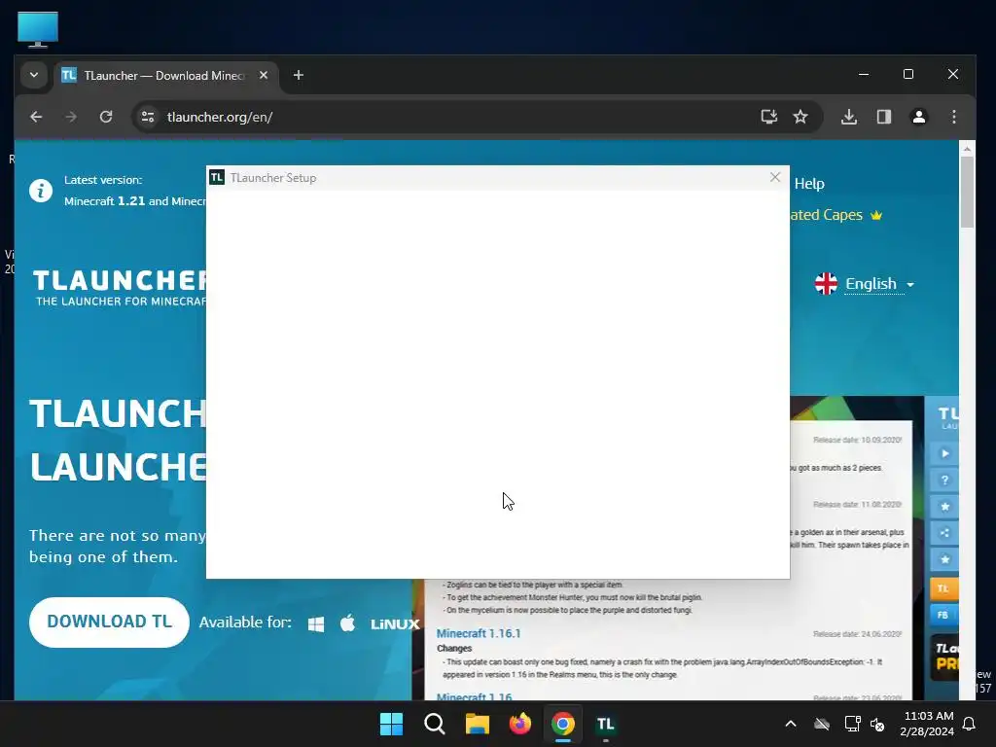Click the desktop monitor icon
Image resolution: width=996 pixels, height=747 pixels.
(38, 29)
